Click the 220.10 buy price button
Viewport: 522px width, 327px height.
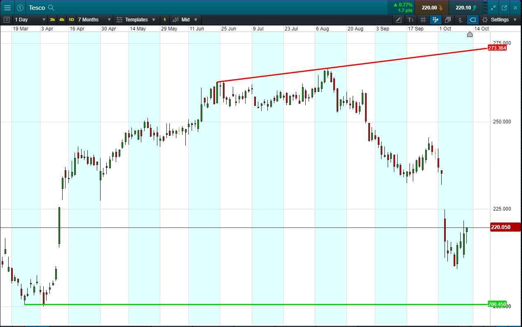pyautogui.click(x=466, y=8)
